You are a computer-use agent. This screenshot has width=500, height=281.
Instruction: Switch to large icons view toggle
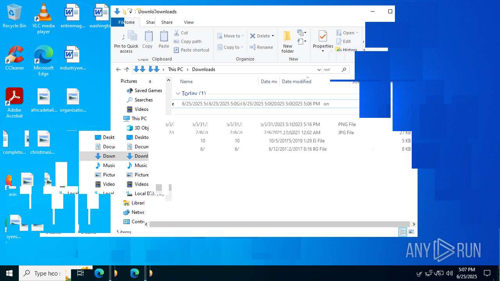click(x=411, y=232)
